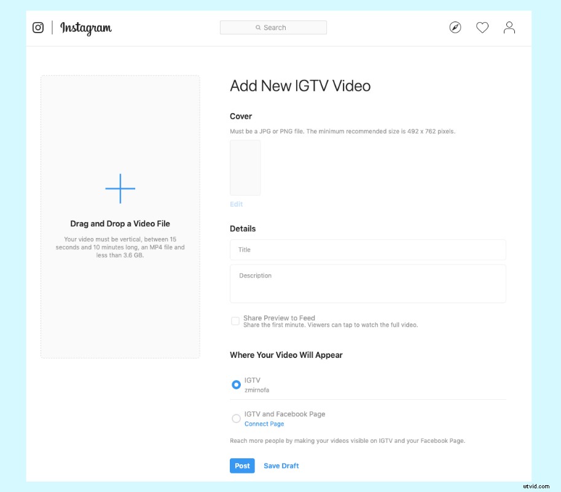Click the Edit link below the cover placeholder
The image size is (561, 492).
pos(237,204)
